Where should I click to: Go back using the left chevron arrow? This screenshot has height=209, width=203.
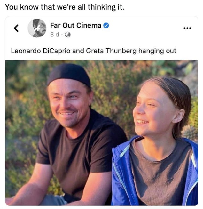click(16, 28)
